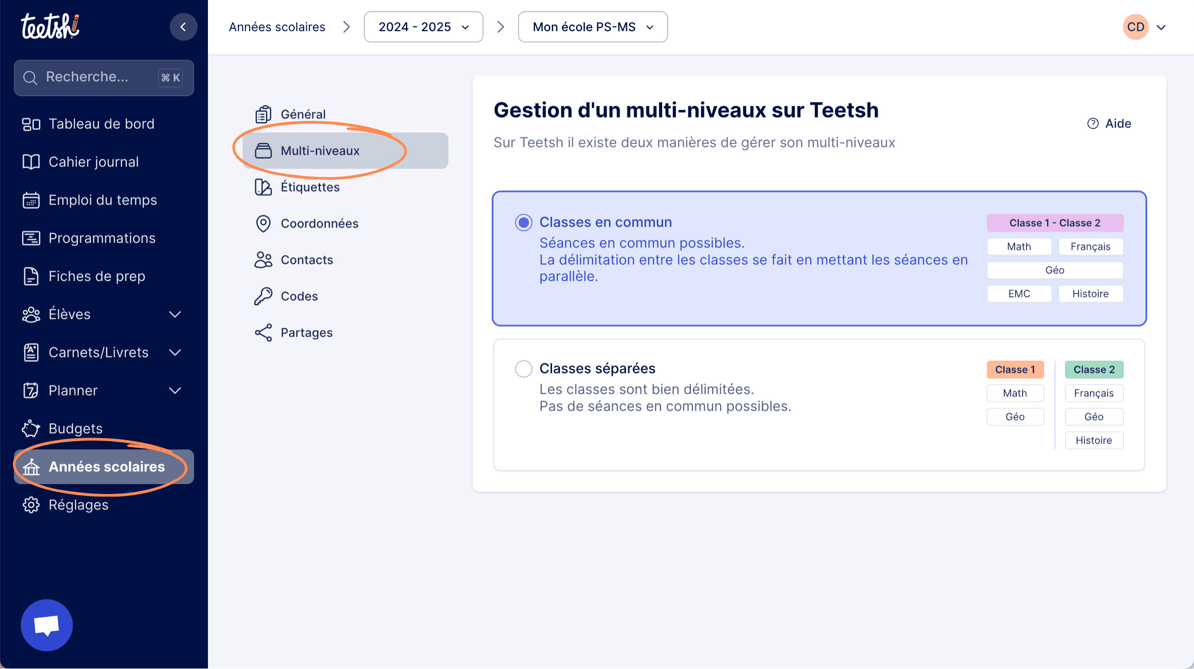The width and height of the screenshot is (1194, 669).
Task: Go to Budgets
Action: (104, 429)
